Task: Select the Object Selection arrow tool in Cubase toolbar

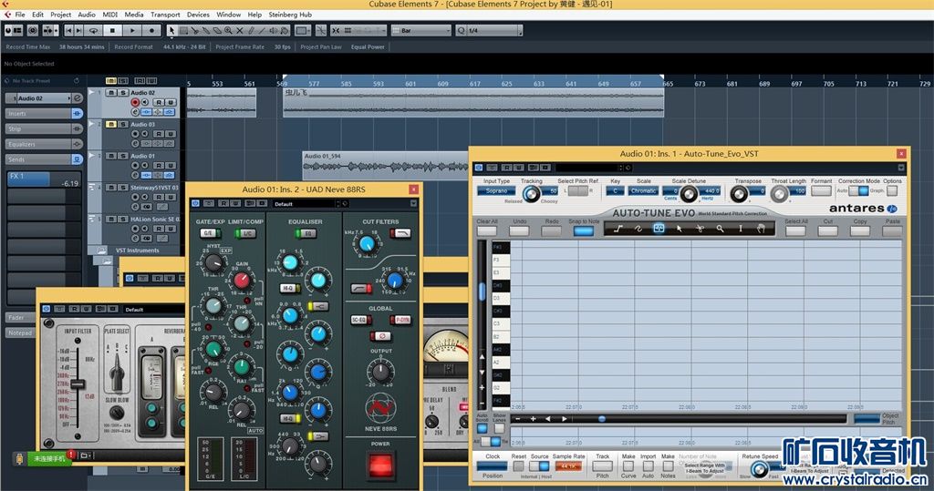Action: (172, 30)
